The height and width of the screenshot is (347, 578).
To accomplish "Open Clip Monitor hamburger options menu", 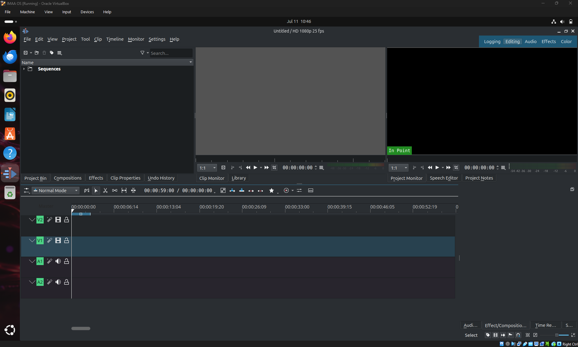I will (x=322, y=167).
